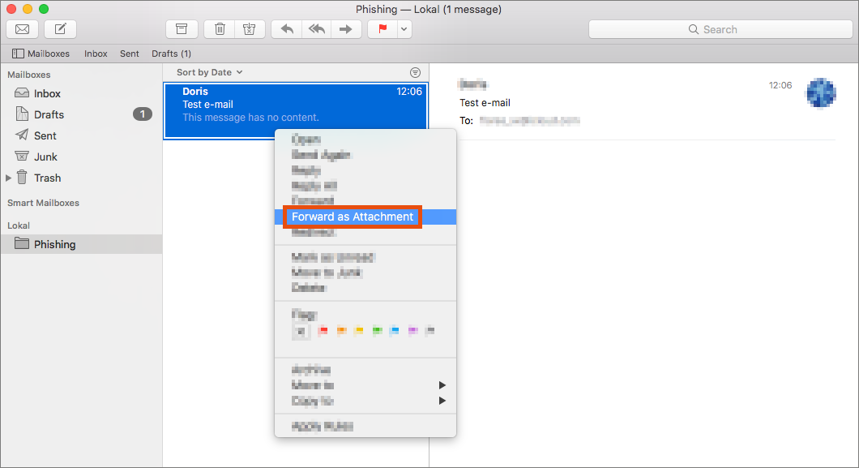
Task: Choose Forward as Attachment from the context menu
Action: coord(353,217)
